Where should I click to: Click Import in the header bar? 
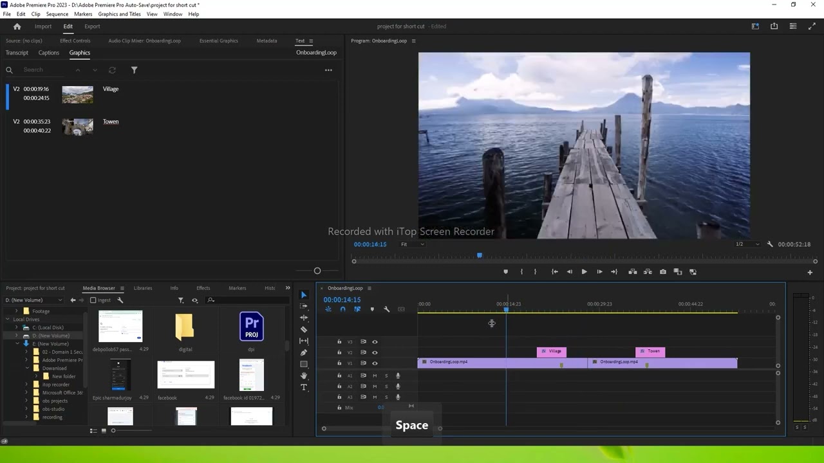(x=43, y=26)
